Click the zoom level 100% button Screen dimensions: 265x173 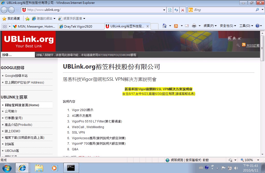click(x=247, y=160)
